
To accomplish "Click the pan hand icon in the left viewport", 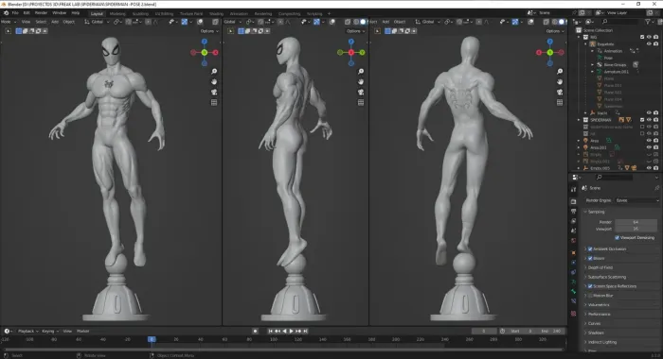I will (214, 81).
